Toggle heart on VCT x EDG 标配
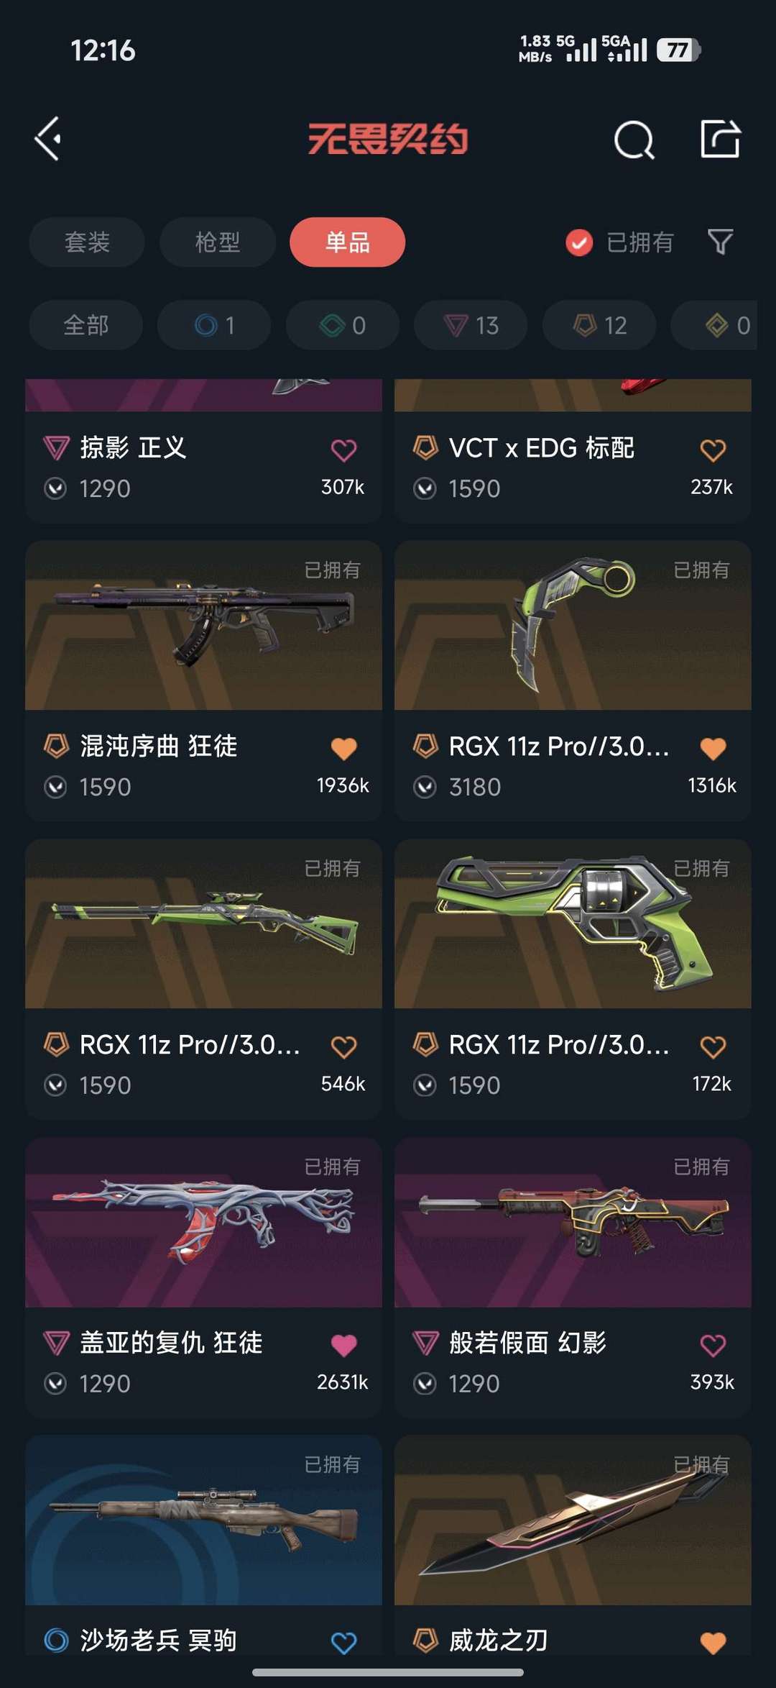This screenshot has height=1688, width=776. (x=713, y=450)
